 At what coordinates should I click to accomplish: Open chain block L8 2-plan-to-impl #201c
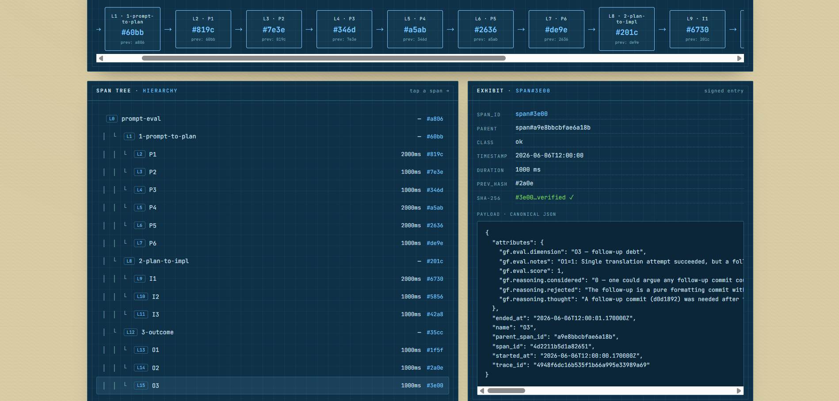(627, 29)
